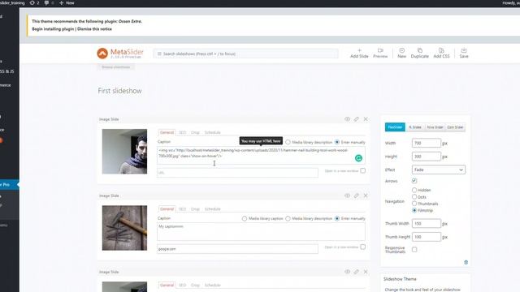This screenshot has width=520, height=292.
Task: Click edit pencil icon on hammer slide
Action: coord(356,195)
